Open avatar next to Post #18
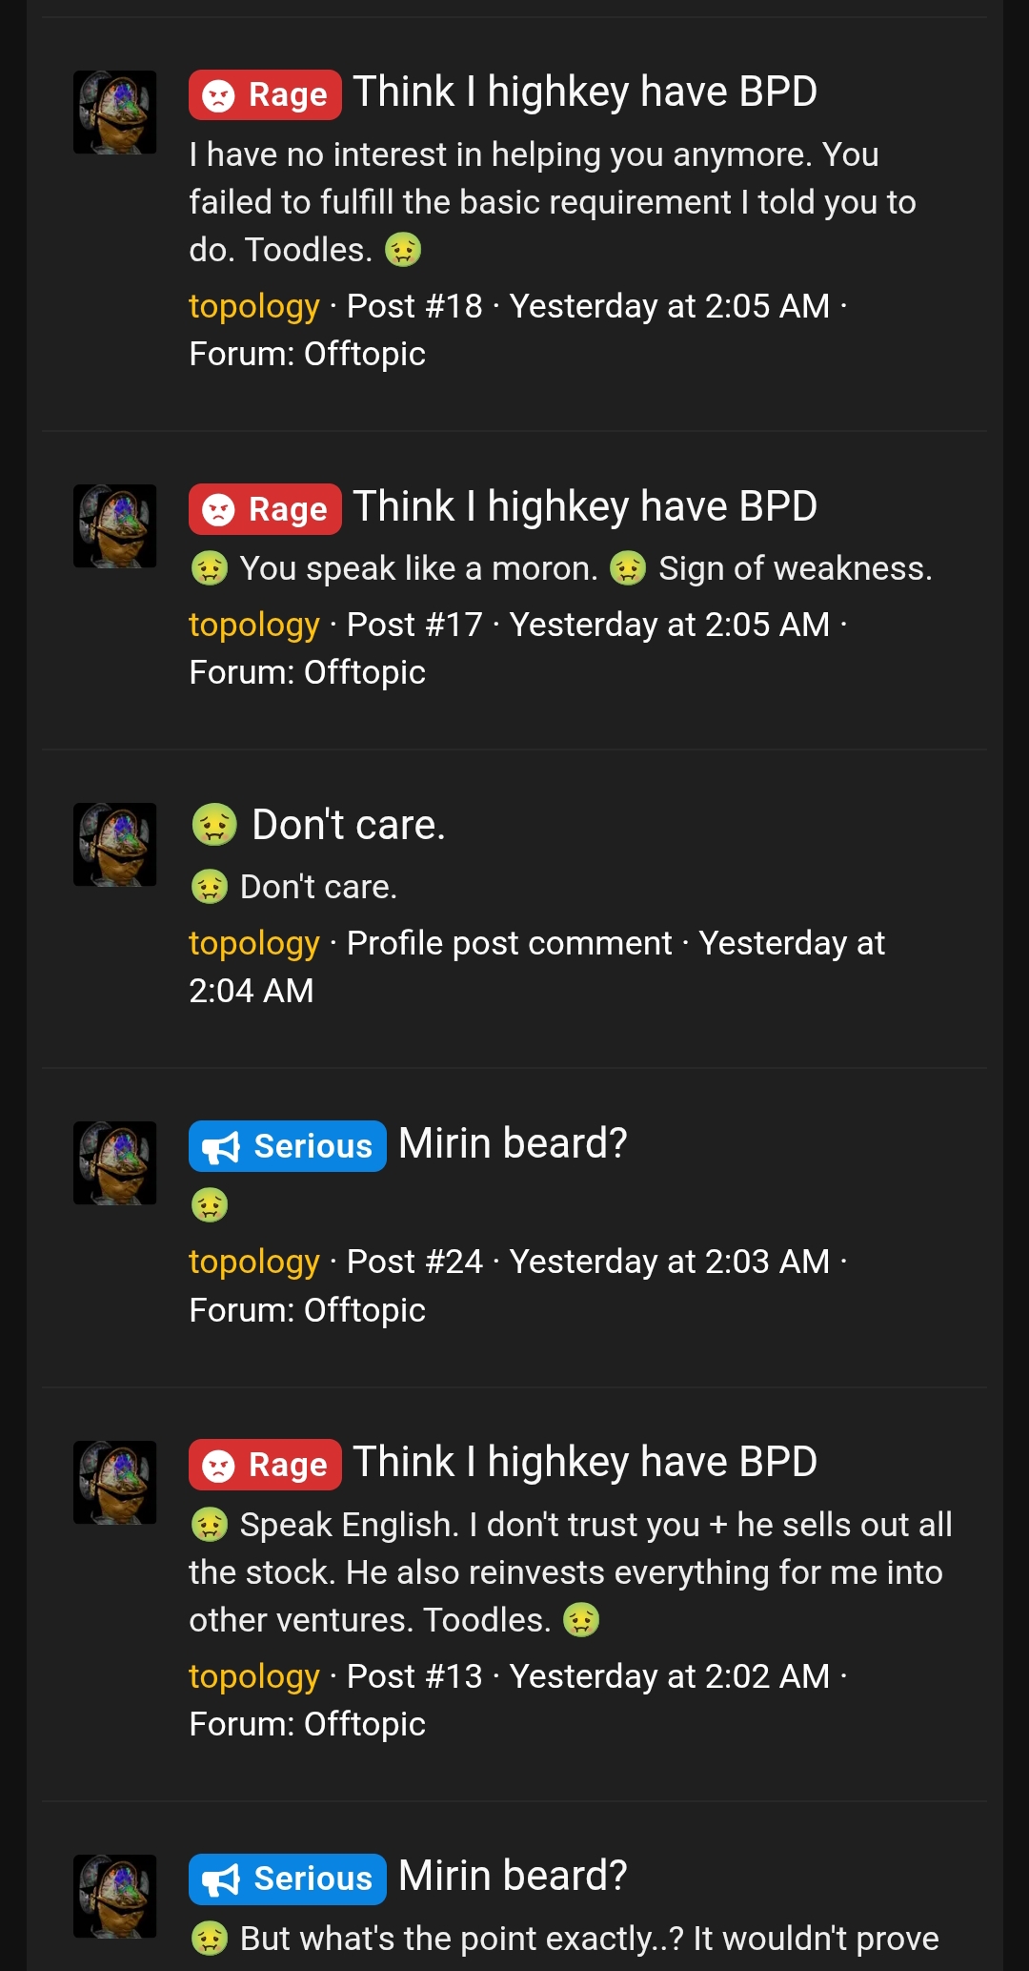This screenshot has height=1971, width=1029. point(115,112)
